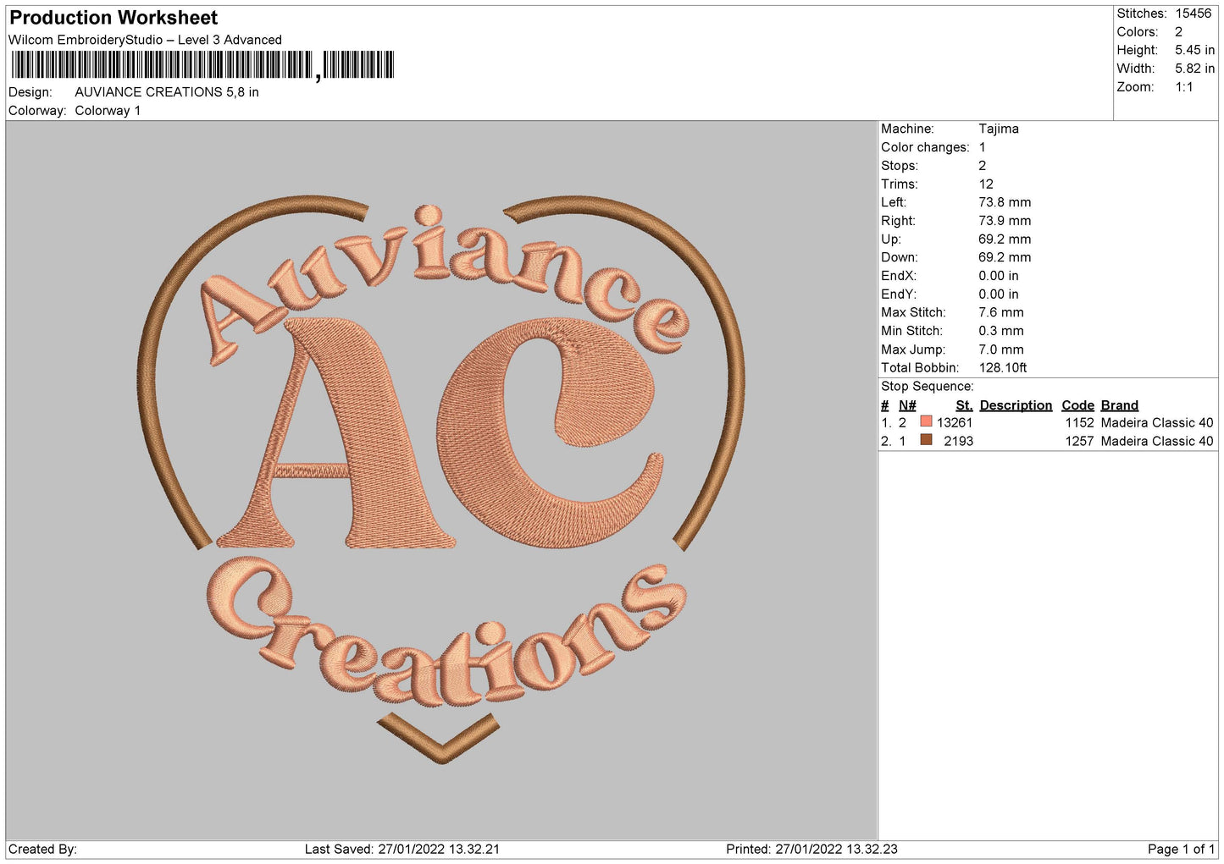Click the Max Stitch value '7.6 mm'

tap(1001, 312)
